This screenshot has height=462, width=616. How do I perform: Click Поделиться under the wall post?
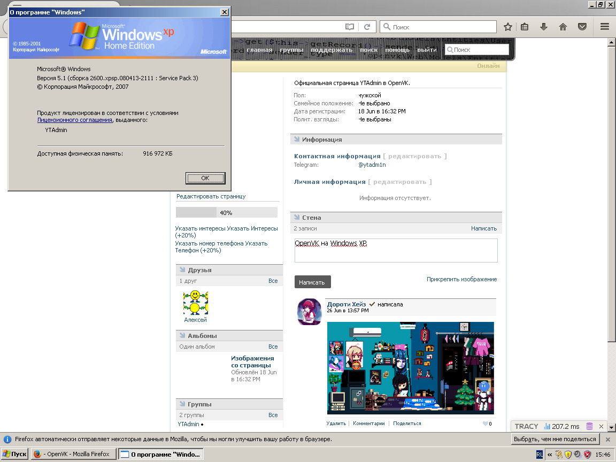point(407,423)
